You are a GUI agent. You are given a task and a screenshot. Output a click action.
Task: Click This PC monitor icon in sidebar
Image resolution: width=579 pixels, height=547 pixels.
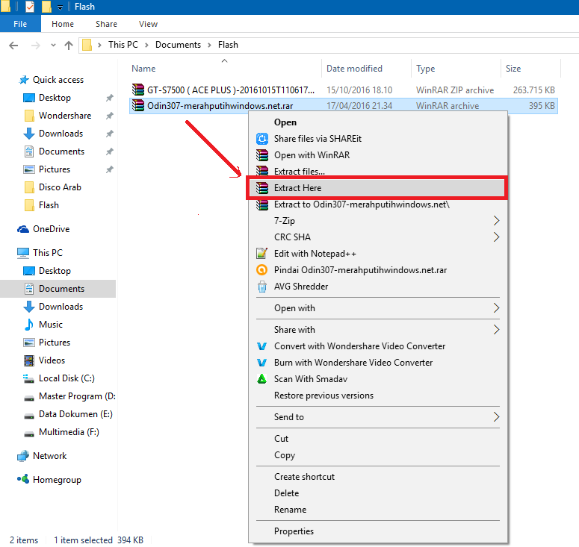pyautogui.click(x=23, y=253)
